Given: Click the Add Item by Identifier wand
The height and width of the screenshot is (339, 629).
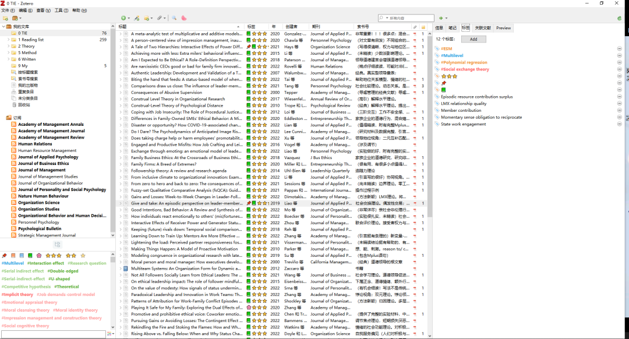Looking at the screenshot, I should click(137, 18).
